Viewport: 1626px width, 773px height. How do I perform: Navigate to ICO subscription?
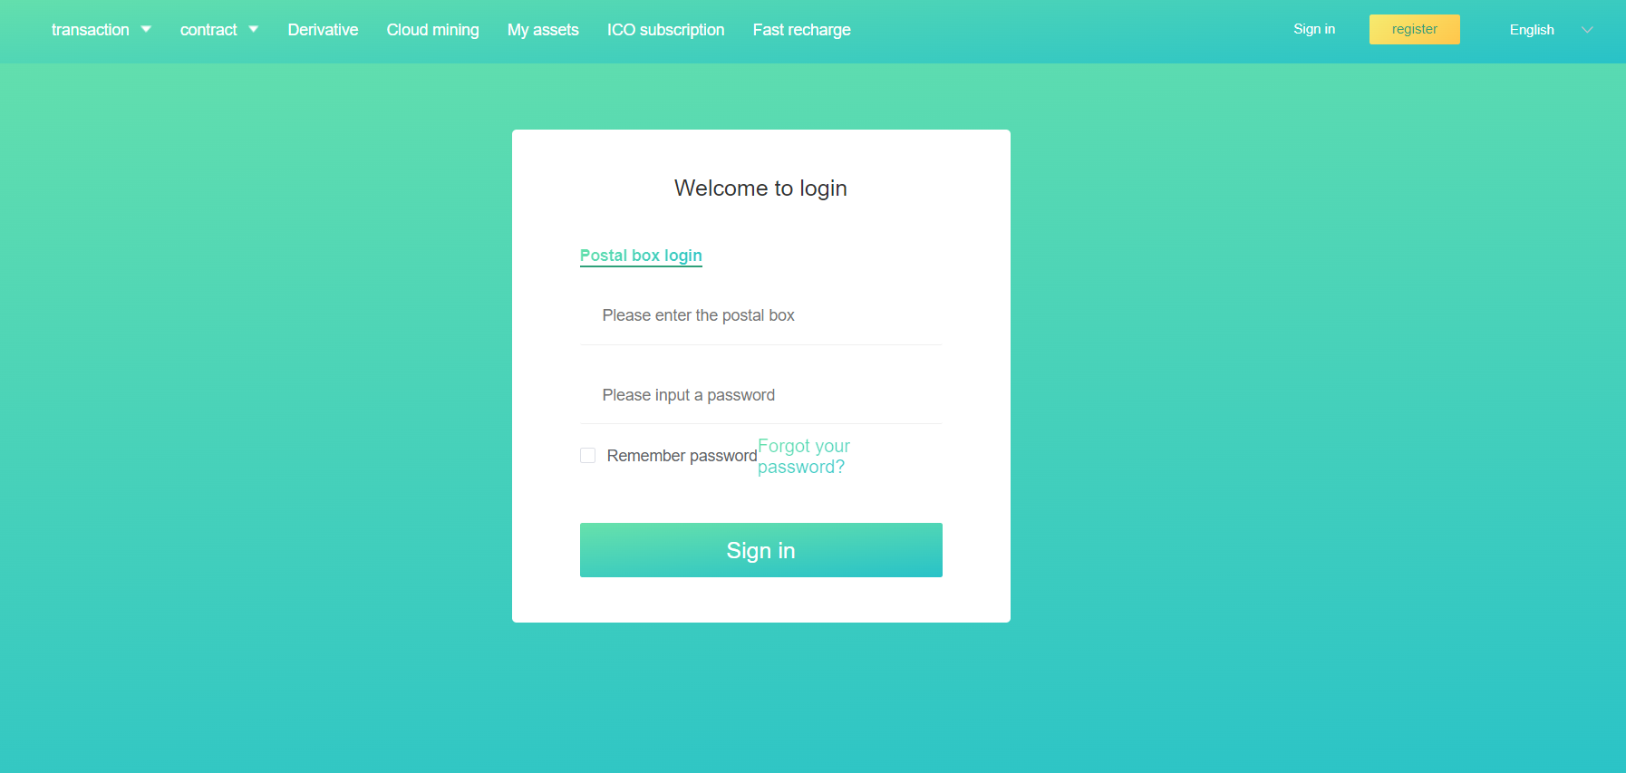[665, 30]
